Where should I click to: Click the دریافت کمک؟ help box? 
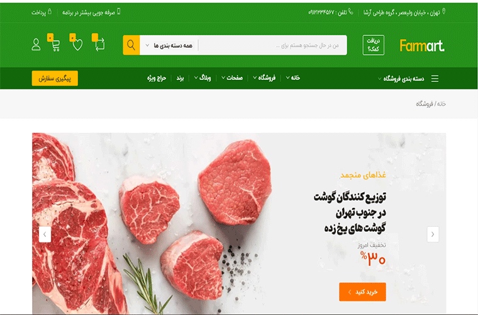(374, 45)
